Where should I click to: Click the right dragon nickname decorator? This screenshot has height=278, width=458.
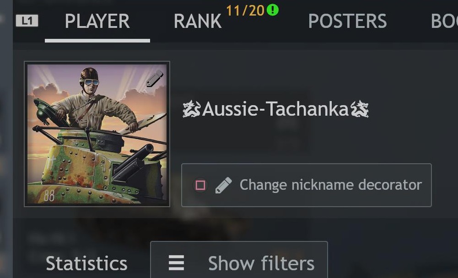(360, 109)
